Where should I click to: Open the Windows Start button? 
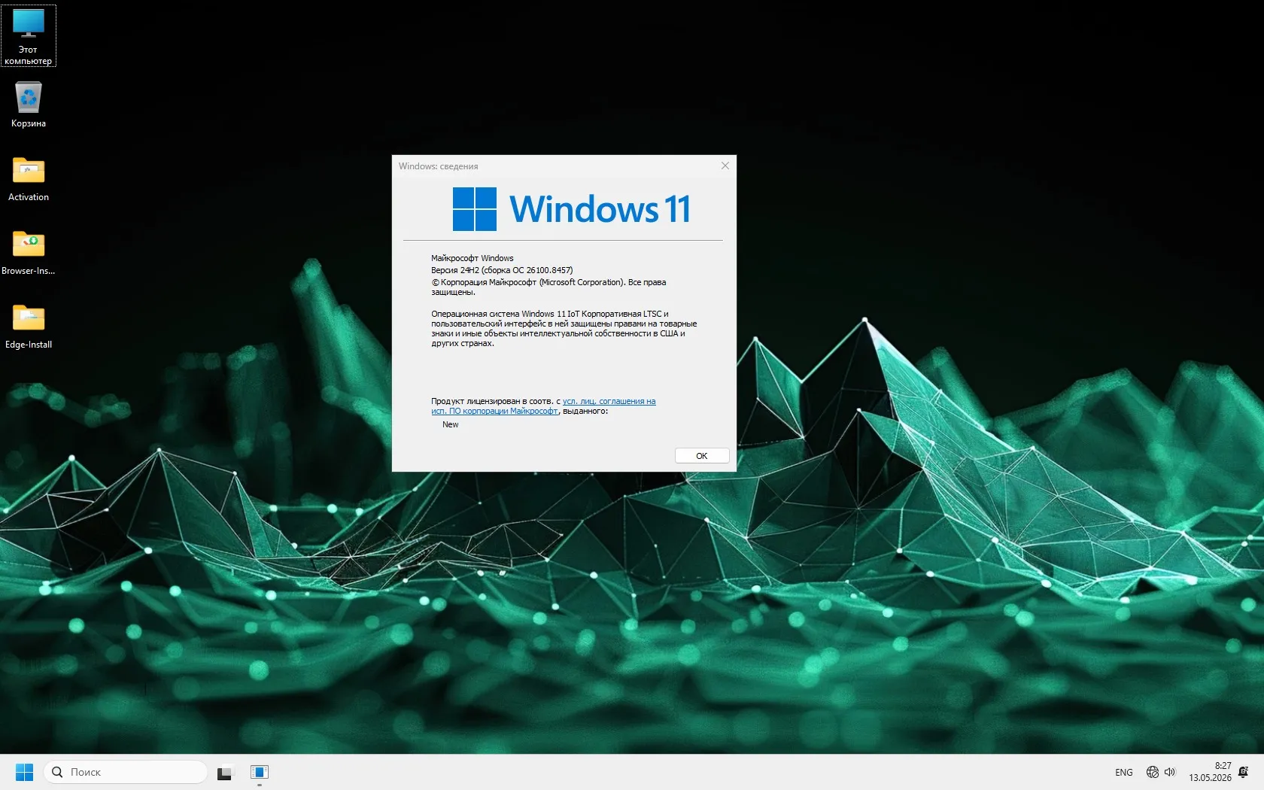(x=24, y=772)
